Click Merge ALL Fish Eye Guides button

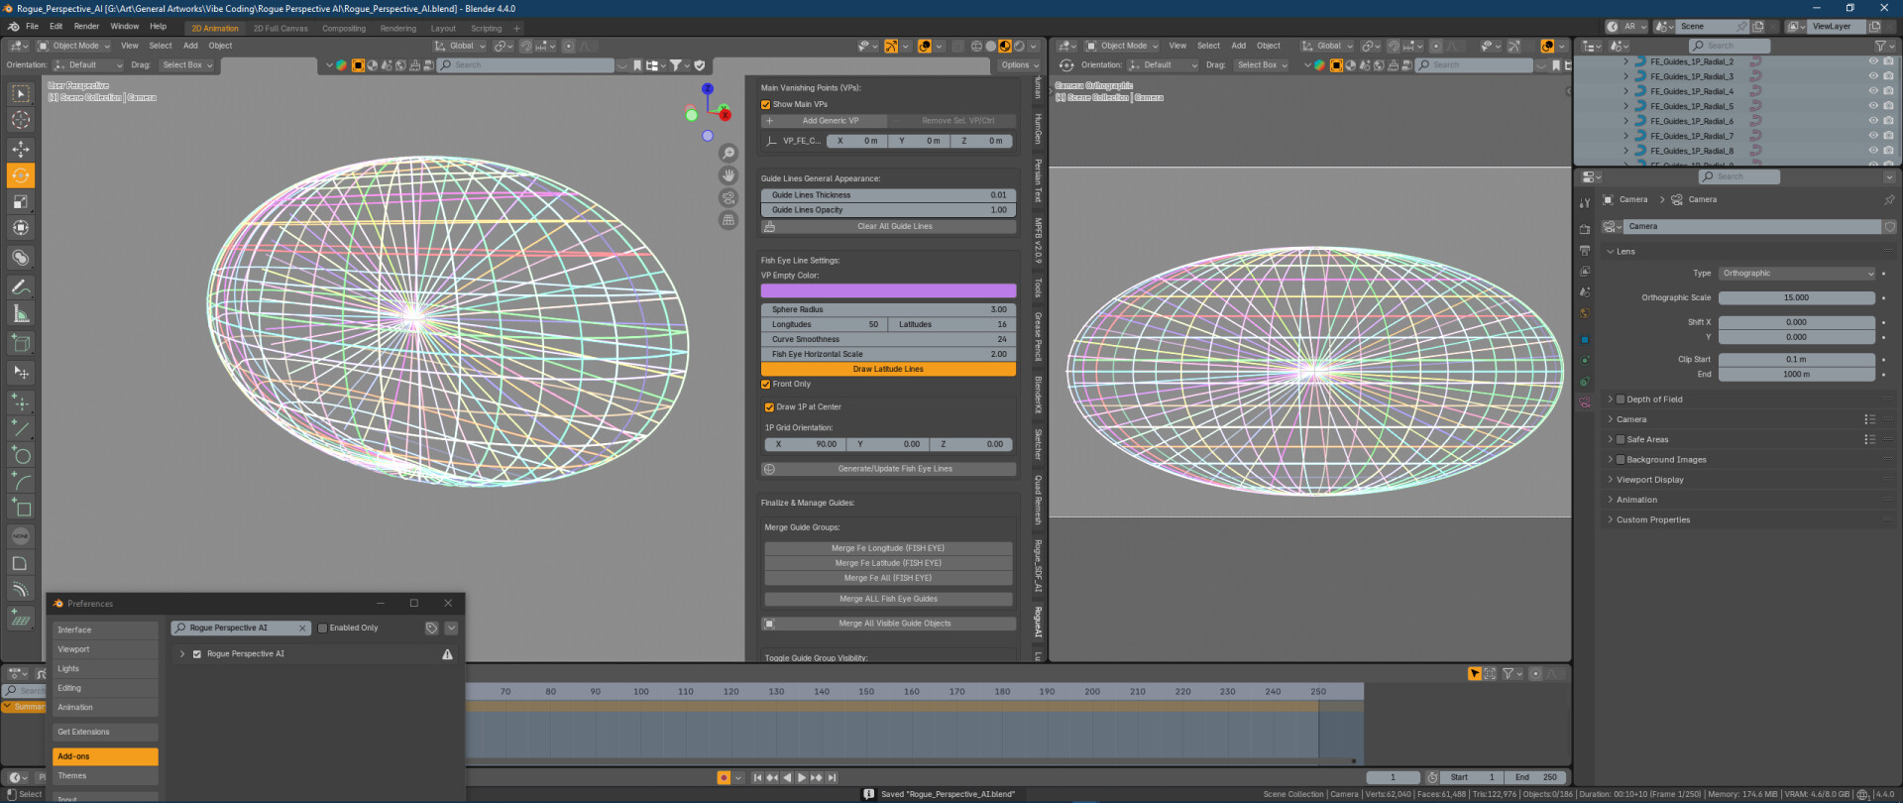[x=888, y=599]
